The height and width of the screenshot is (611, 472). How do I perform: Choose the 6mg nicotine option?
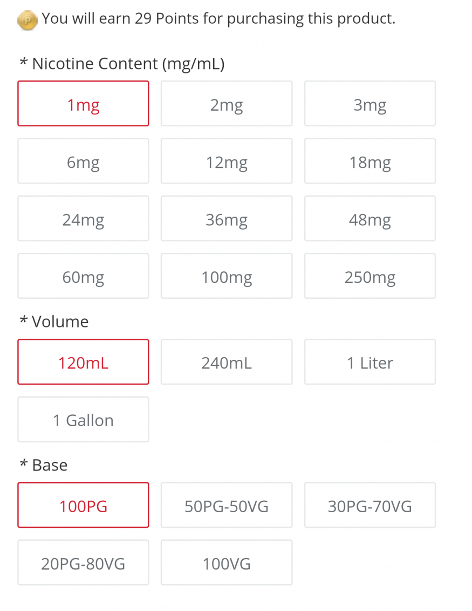click(x=83, y=161)
